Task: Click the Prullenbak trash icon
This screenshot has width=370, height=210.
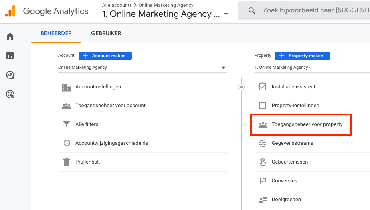Action: (x=66, y=162)
